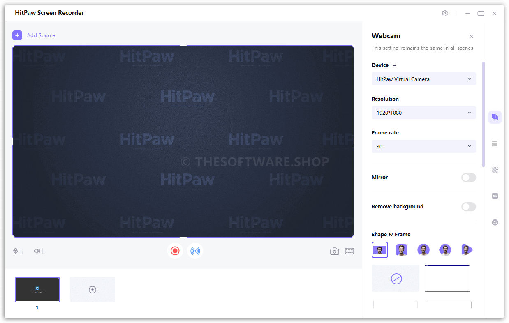Click the webcam preview canvas
Image resolution: width=509 pixels, height=323 pixels.
pyautogui.click(x=183, y=141)
